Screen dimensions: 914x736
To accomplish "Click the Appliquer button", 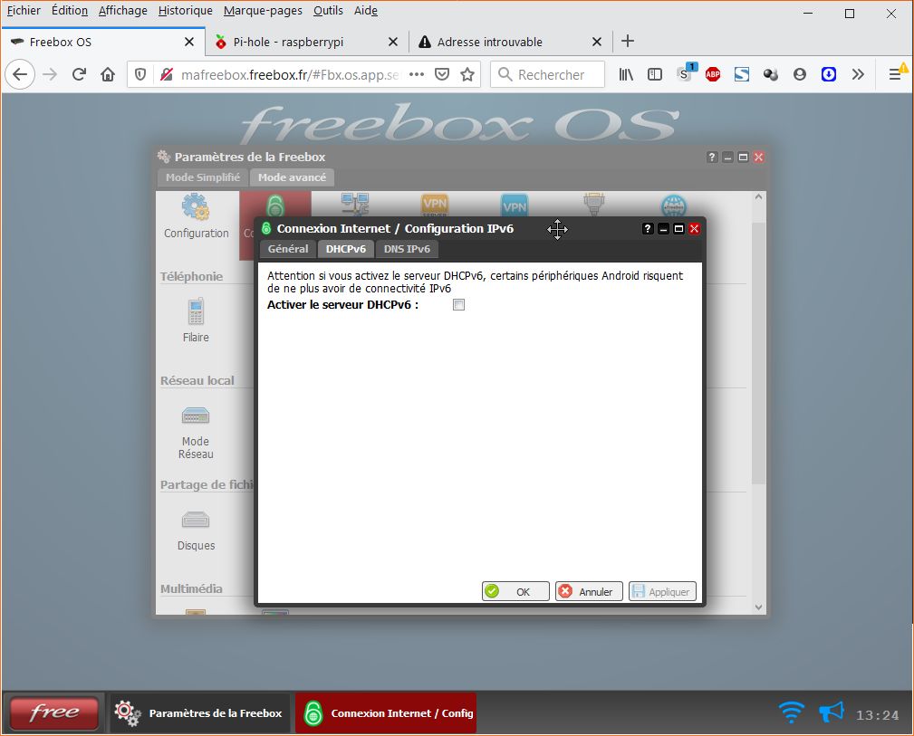I will tap(662, 591).
